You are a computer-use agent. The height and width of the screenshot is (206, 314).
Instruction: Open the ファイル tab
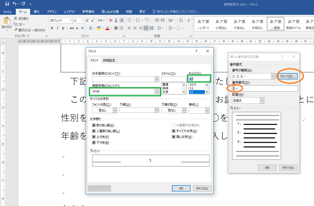[x=7, y=12]
